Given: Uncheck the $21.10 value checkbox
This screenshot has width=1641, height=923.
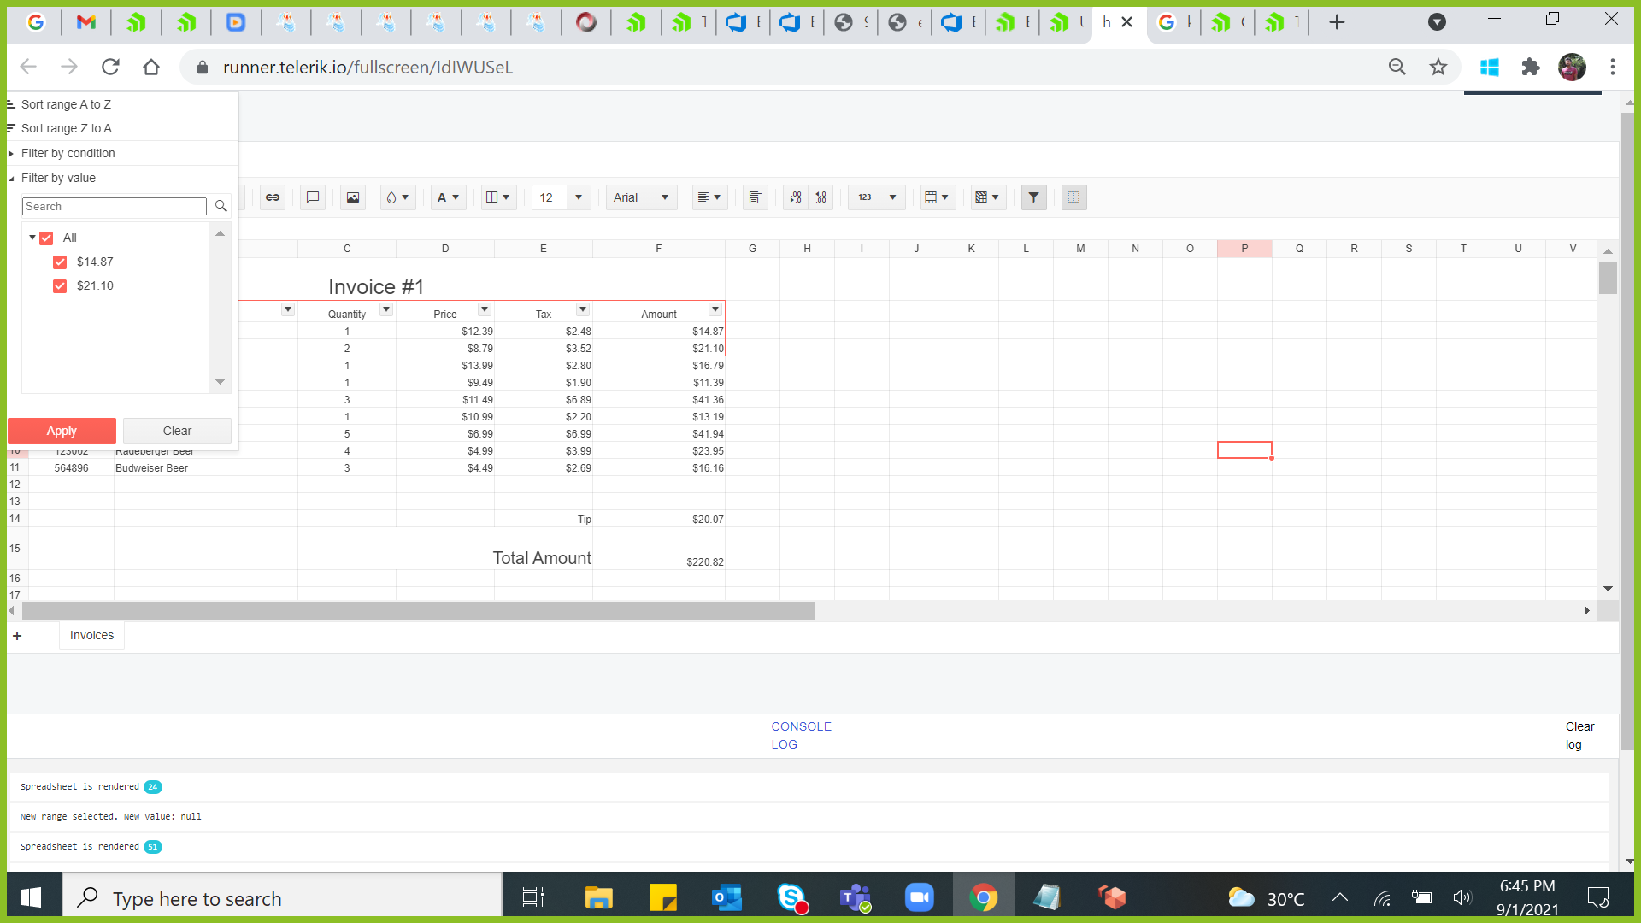Looking at the screenshot, I should 60,286.
